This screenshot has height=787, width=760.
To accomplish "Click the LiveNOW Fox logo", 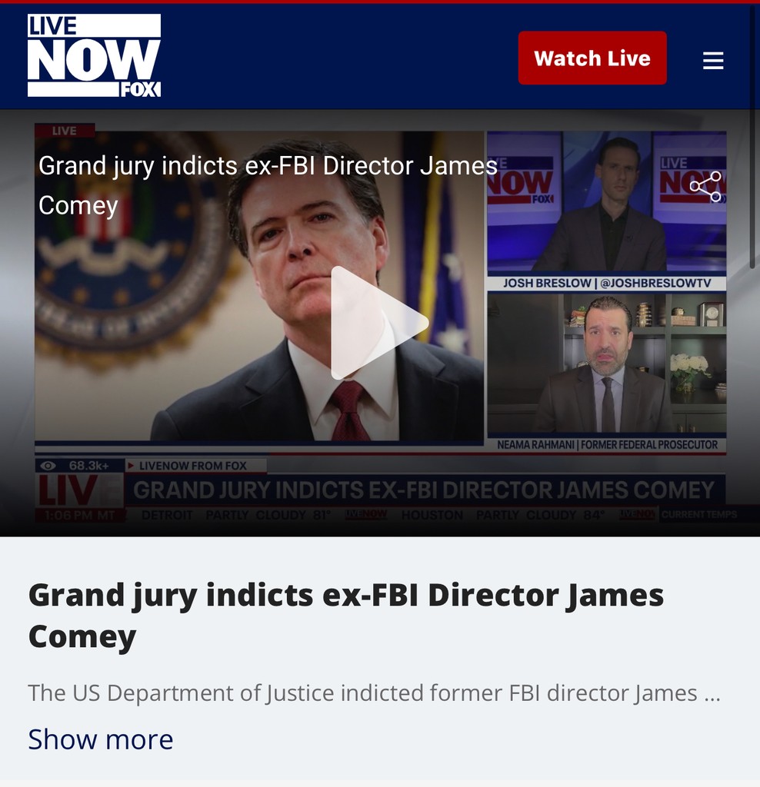I will tap(94, 55).
